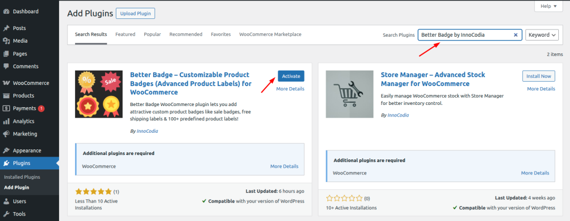Click the Better Badge five-star rating
This screenshot has height=221, width=570.
[94, 191]
